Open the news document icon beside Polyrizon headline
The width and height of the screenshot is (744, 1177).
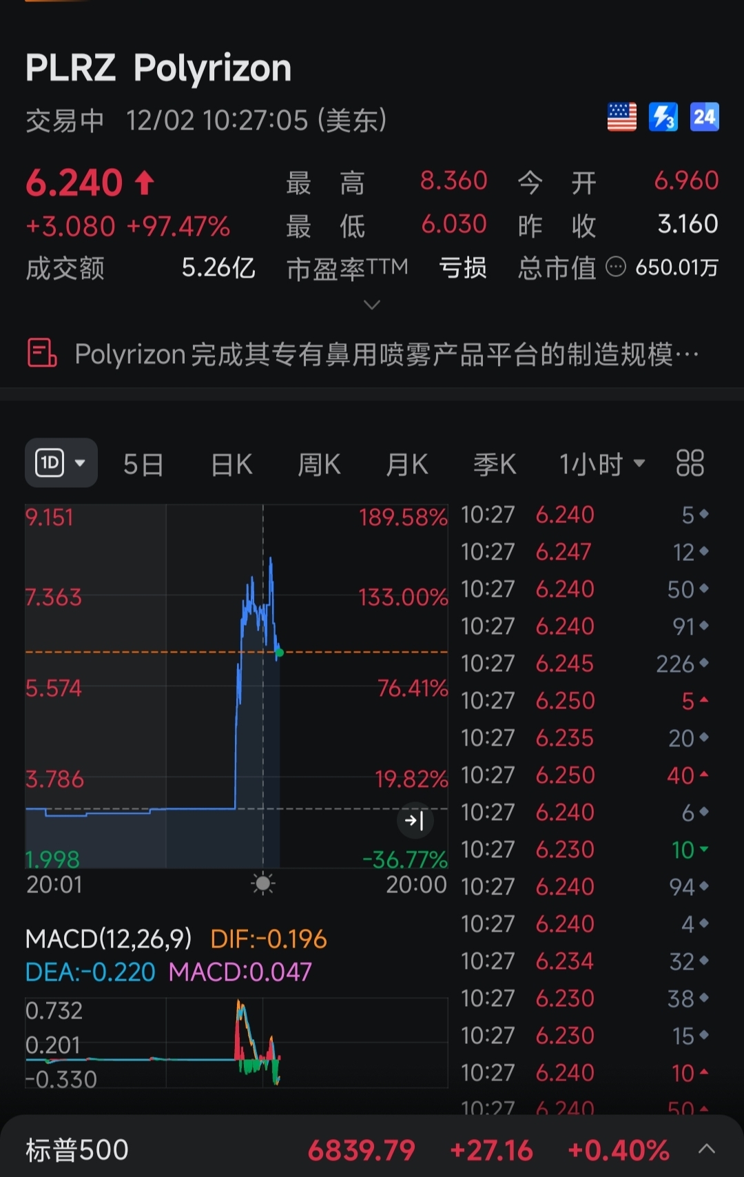pyautogui.click(x=41, y=353)
